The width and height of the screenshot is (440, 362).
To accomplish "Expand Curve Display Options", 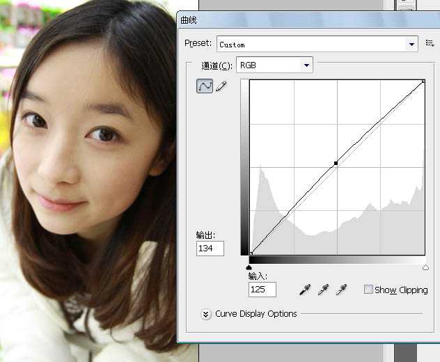I will [206, 314].
